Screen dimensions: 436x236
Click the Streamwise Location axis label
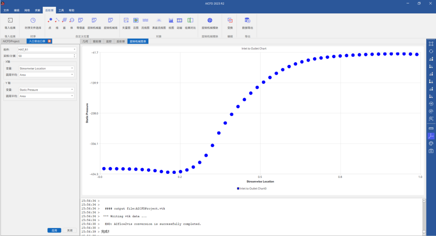click(260, 182)
